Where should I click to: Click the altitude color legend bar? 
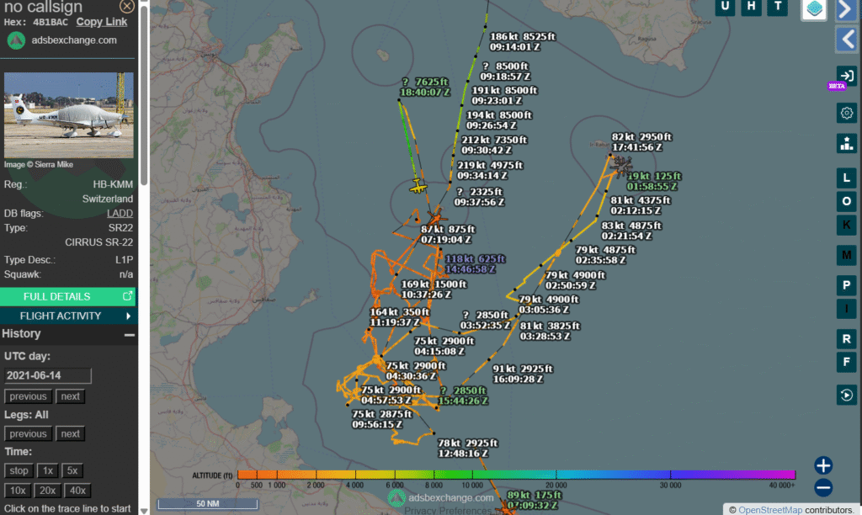pyautogui.click(x=516, y=475)
